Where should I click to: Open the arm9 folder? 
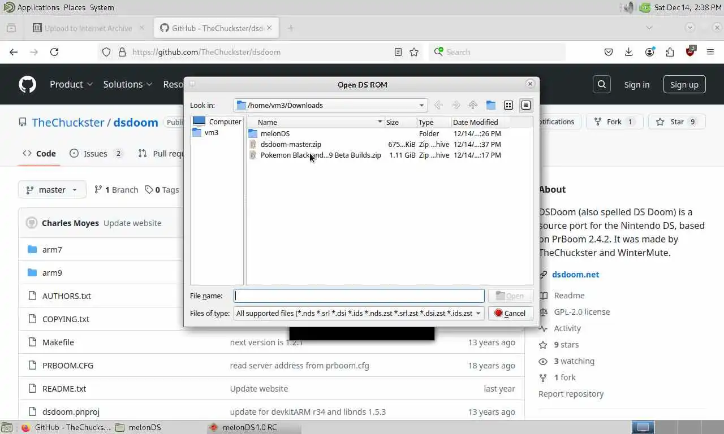coord(52,272)
